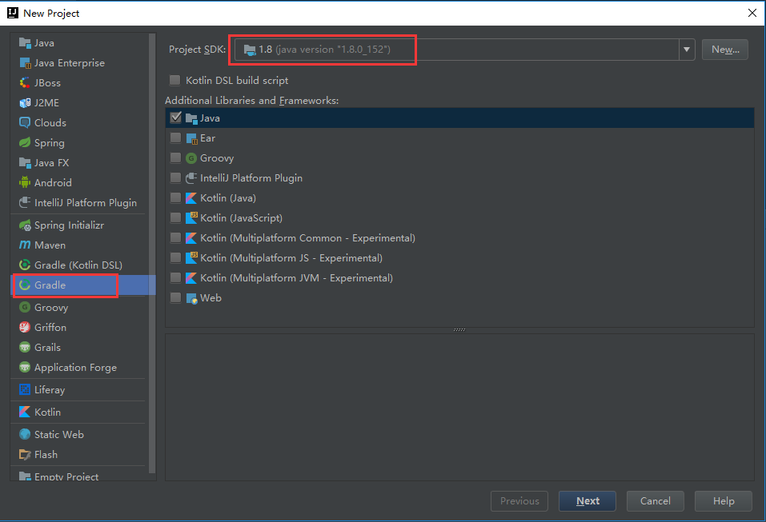Click the splitter handle below libraries list
Image resolution: width=766 pixels, height=522 pixels.
pos(459,330)
